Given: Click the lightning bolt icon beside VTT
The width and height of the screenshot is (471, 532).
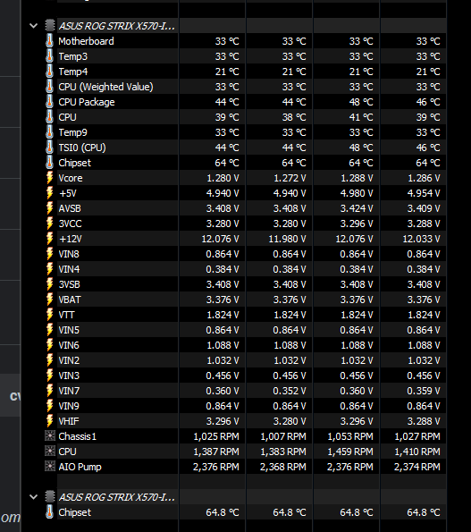Looking at the screenshot, I should 50,315.
